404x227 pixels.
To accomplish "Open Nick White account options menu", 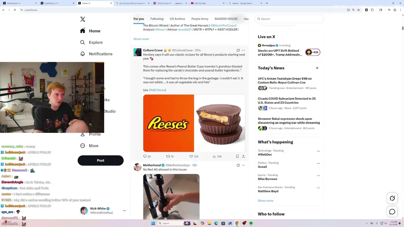I will (x=124, y=211).
